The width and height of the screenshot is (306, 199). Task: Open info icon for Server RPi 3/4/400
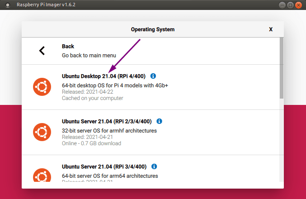[x=154, y=167]
